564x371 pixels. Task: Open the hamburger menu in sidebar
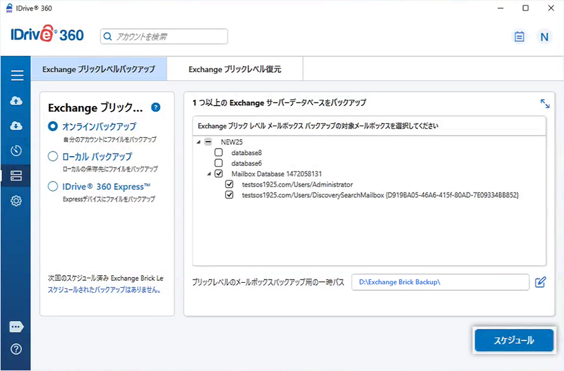[x=17, y=76]
